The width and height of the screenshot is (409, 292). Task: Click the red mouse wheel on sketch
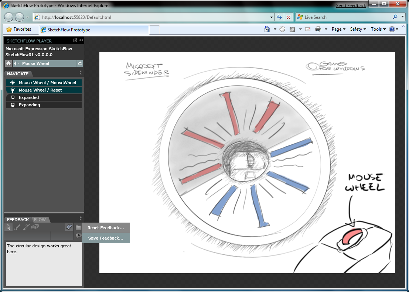pyautogui.click(x=351, y=236)
